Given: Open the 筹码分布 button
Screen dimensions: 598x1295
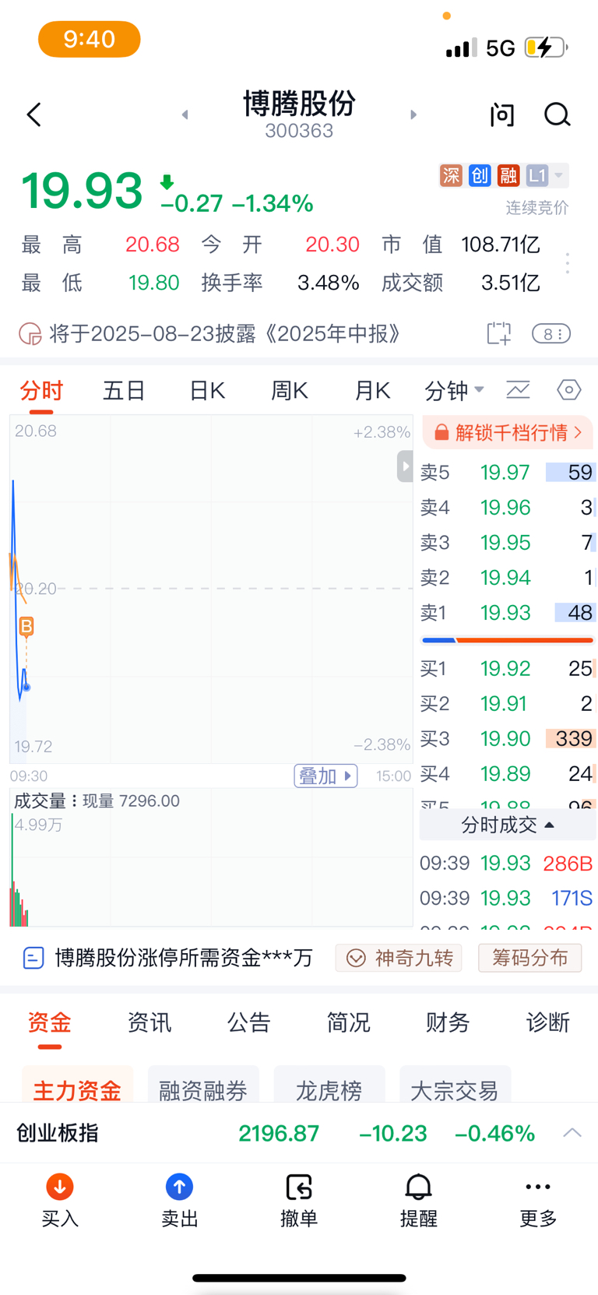Looking at the screenshot, I should coord(529,958).
